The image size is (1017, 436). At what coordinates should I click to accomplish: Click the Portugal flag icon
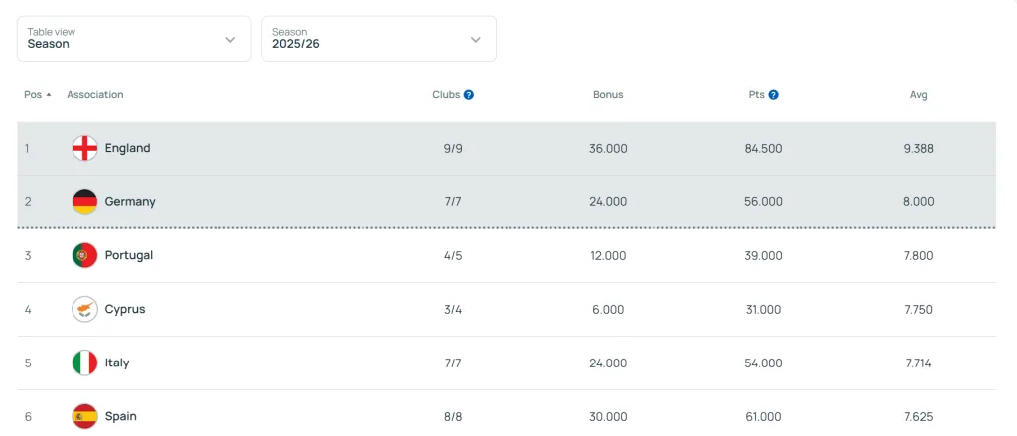click(84, 255)
